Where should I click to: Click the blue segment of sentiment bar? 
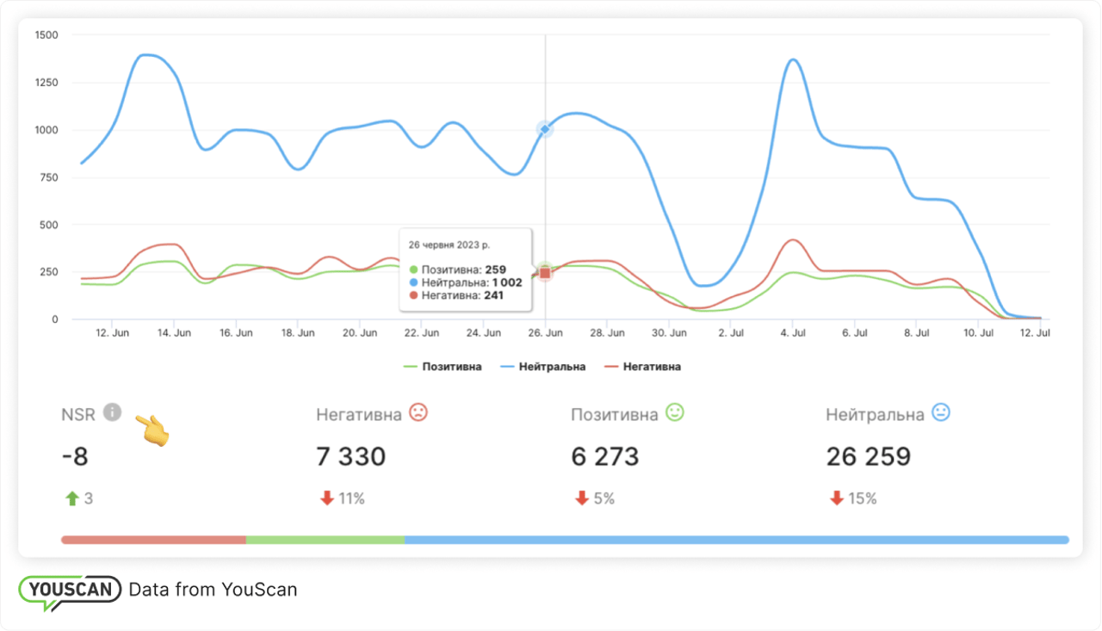coord(736,540)
